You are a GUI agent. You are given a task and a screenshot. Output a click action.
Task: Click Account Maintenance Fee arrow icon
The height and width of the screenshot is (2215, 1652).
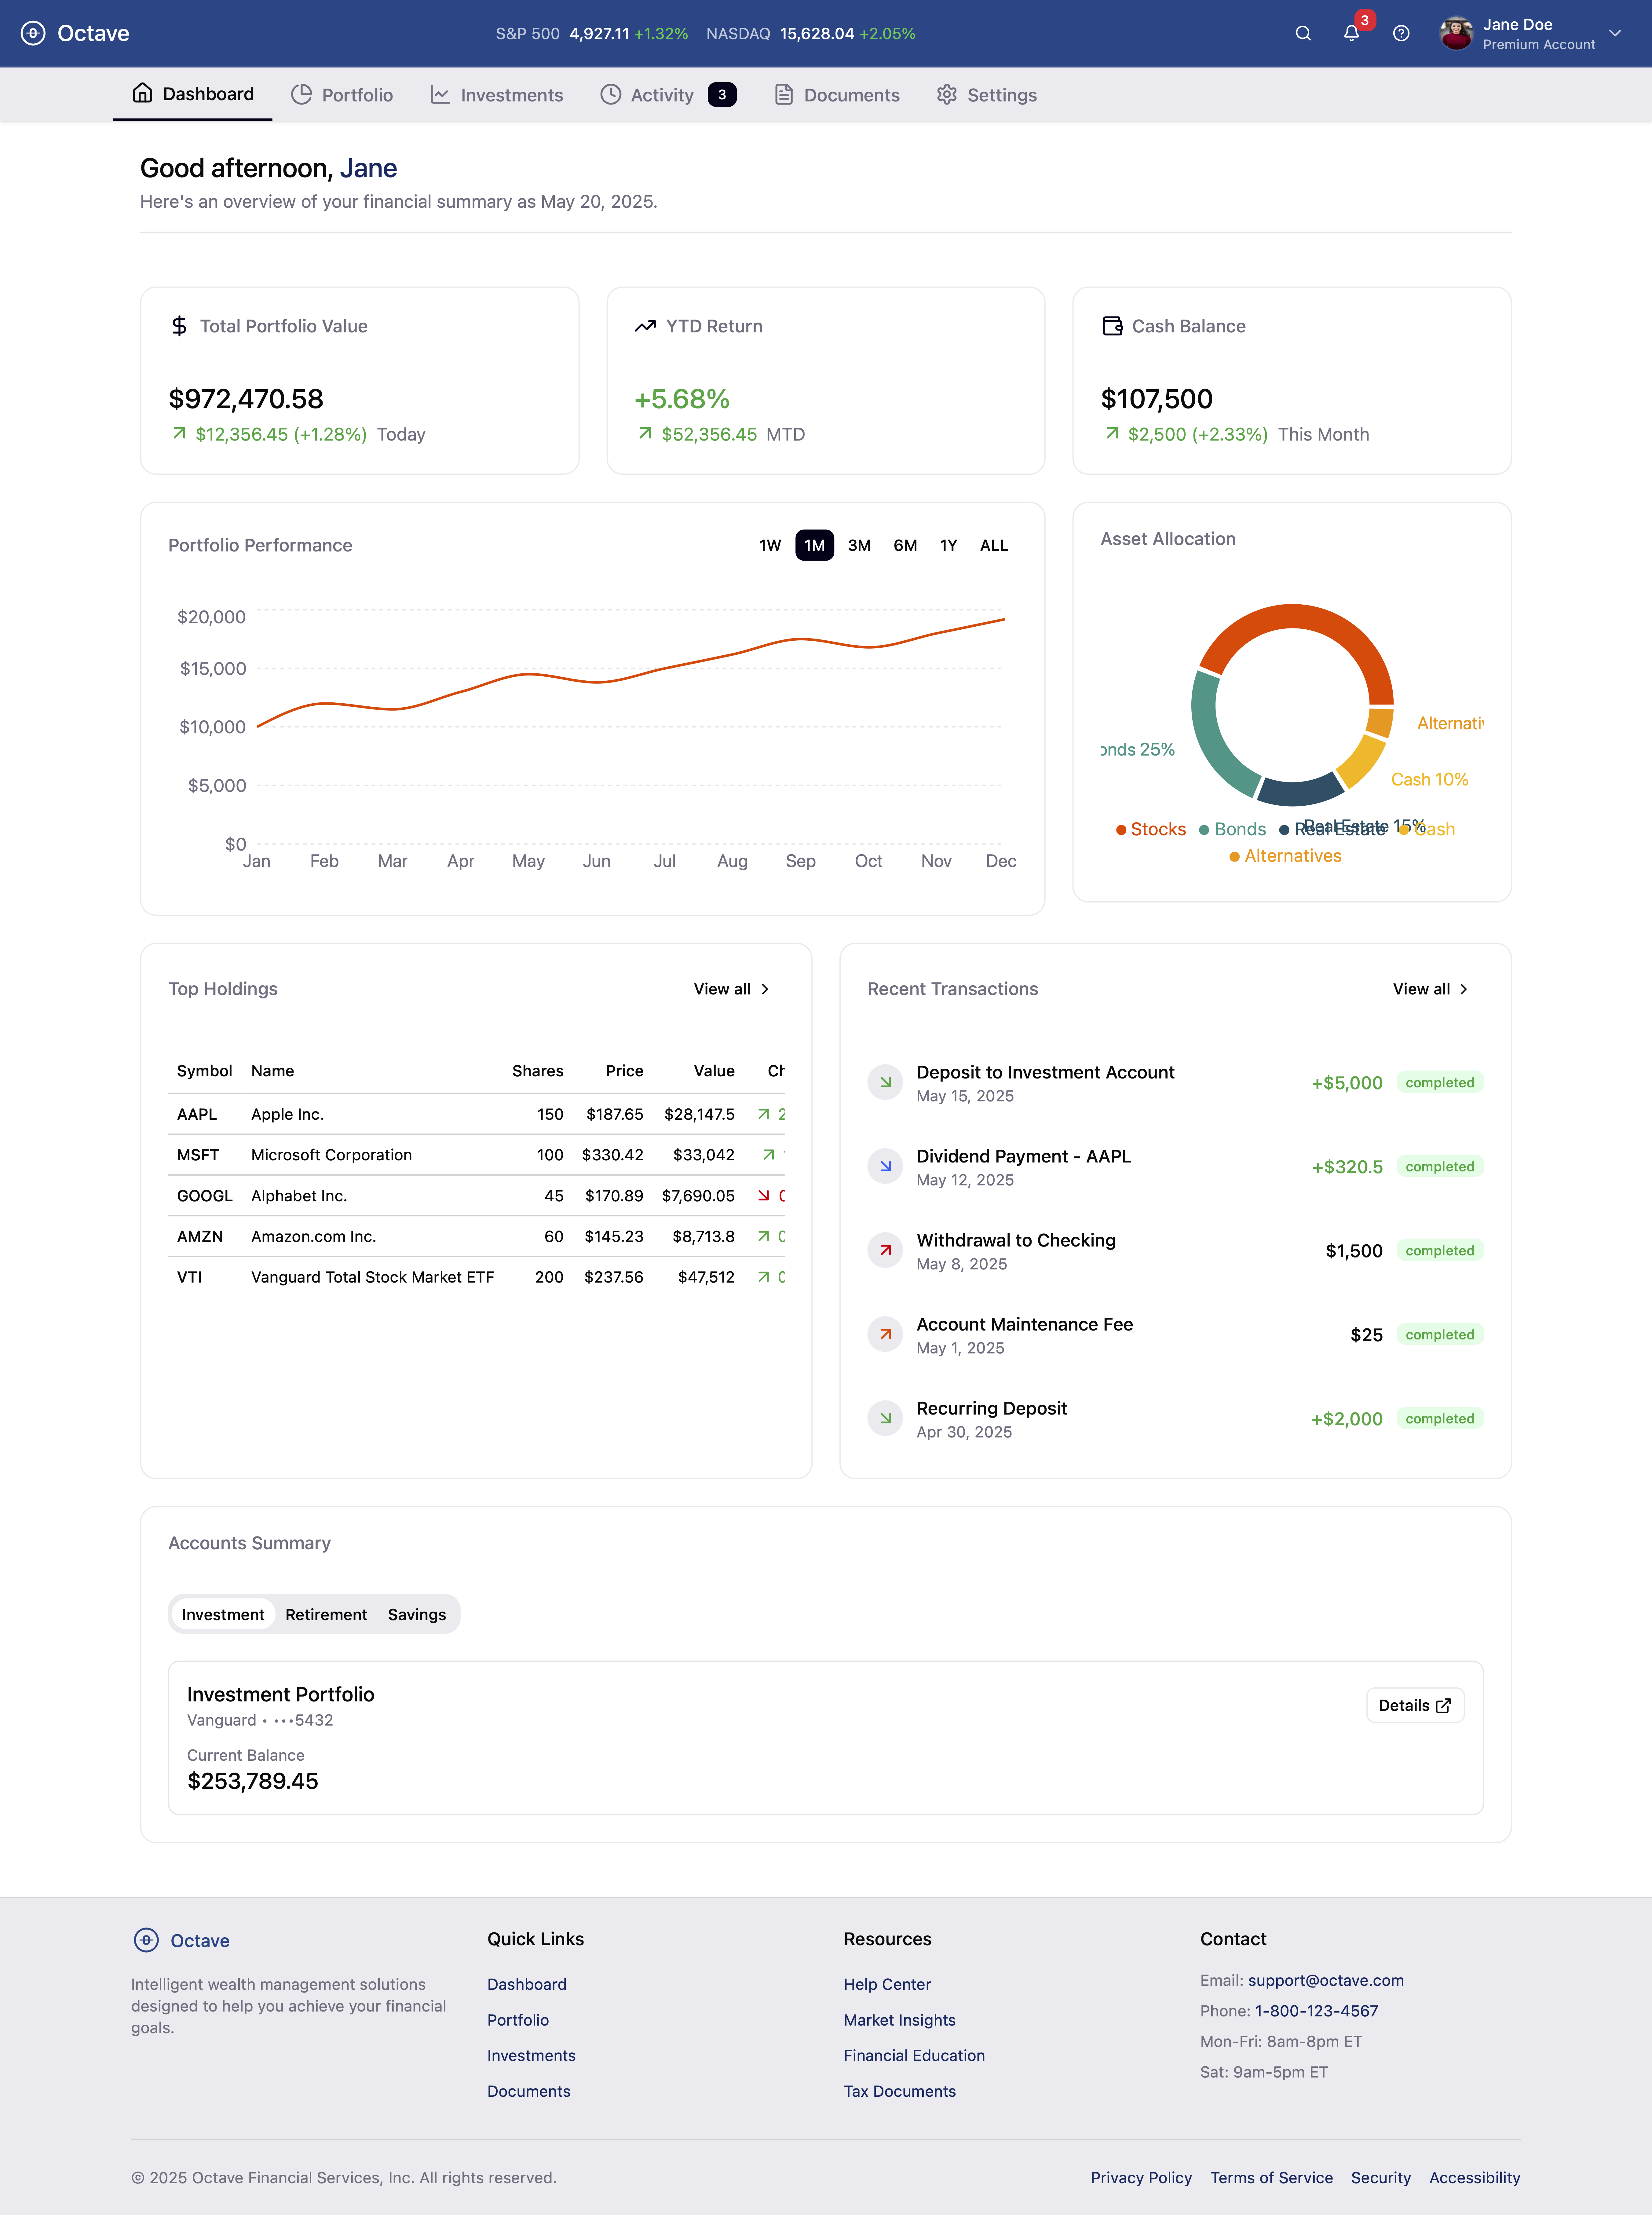pyautogui.click(x=885, y=1334)
